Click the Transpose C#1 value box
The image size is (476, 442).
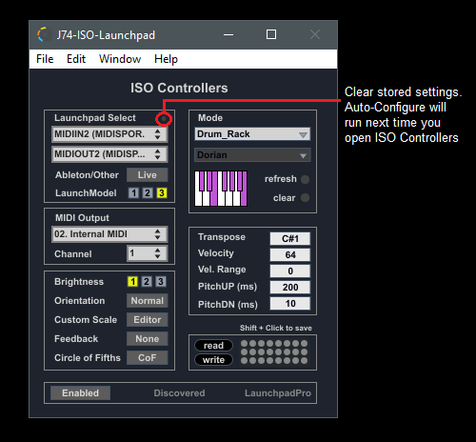(290, 239)
